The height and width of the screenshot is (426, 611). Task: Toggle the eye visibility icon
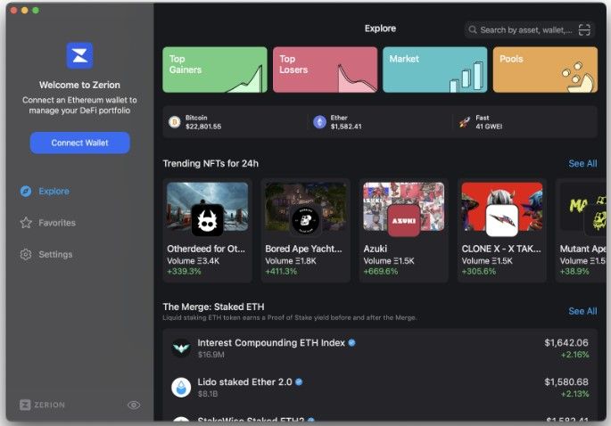[x=134, y=405]
